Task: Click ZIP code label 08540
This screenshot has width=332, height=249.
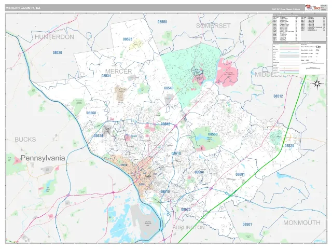Action: pyautogui.click(x=169, y=88)
